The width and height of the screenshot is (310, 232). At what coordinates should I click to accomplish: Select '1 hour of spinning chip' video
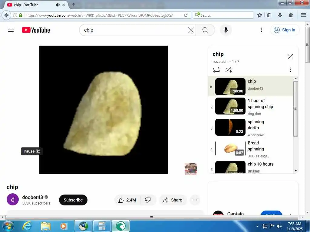251,107
